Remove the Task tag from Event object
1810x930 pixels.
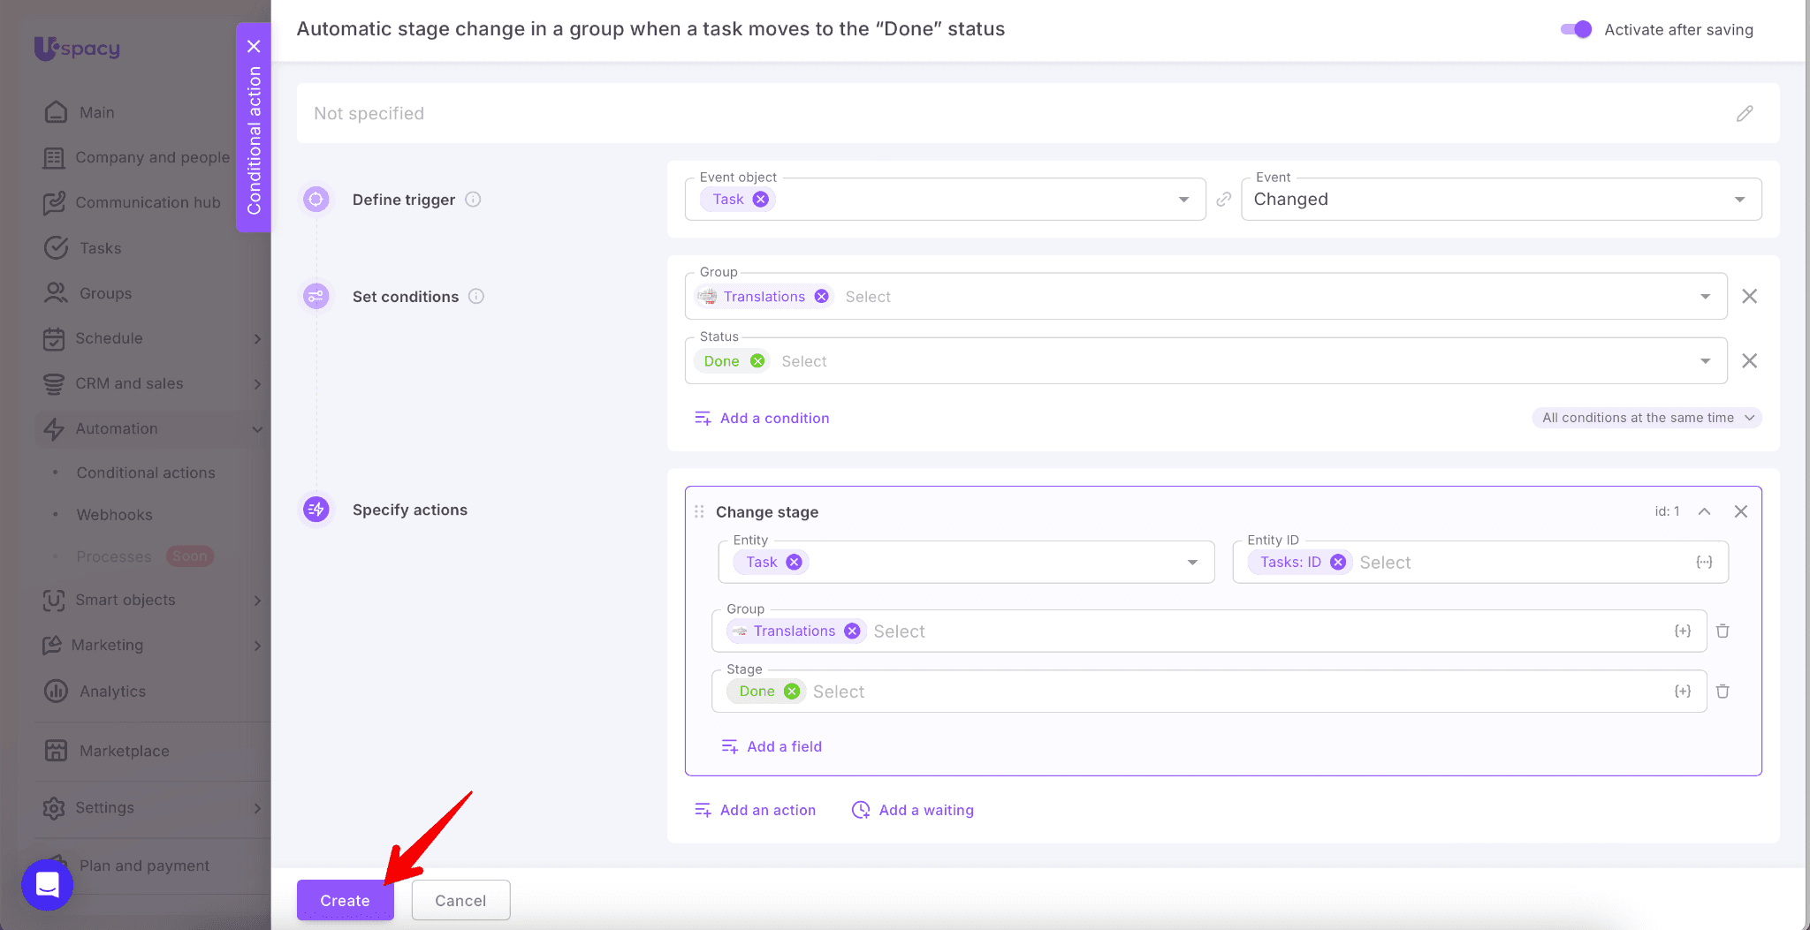click(760, 200)
